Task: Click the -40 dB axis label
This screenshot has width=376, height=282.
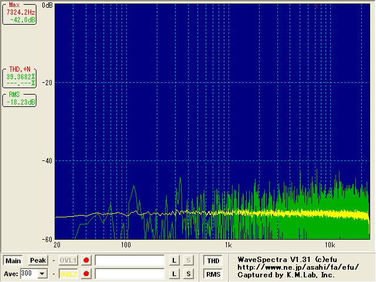Action: click(x=47, y=161)
